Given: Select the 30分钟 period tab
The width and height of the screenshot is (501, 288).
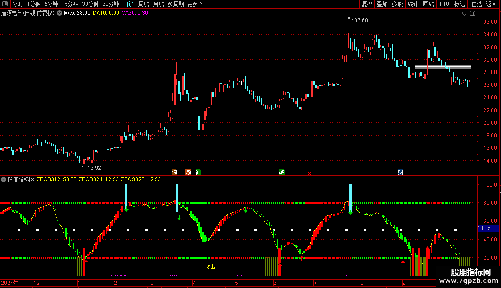Looking at the screenshot, I should pos(90,4).
